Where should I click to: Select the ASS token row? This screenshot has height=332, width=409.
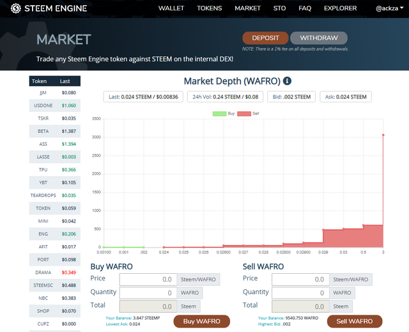click(x=55, y=144)
